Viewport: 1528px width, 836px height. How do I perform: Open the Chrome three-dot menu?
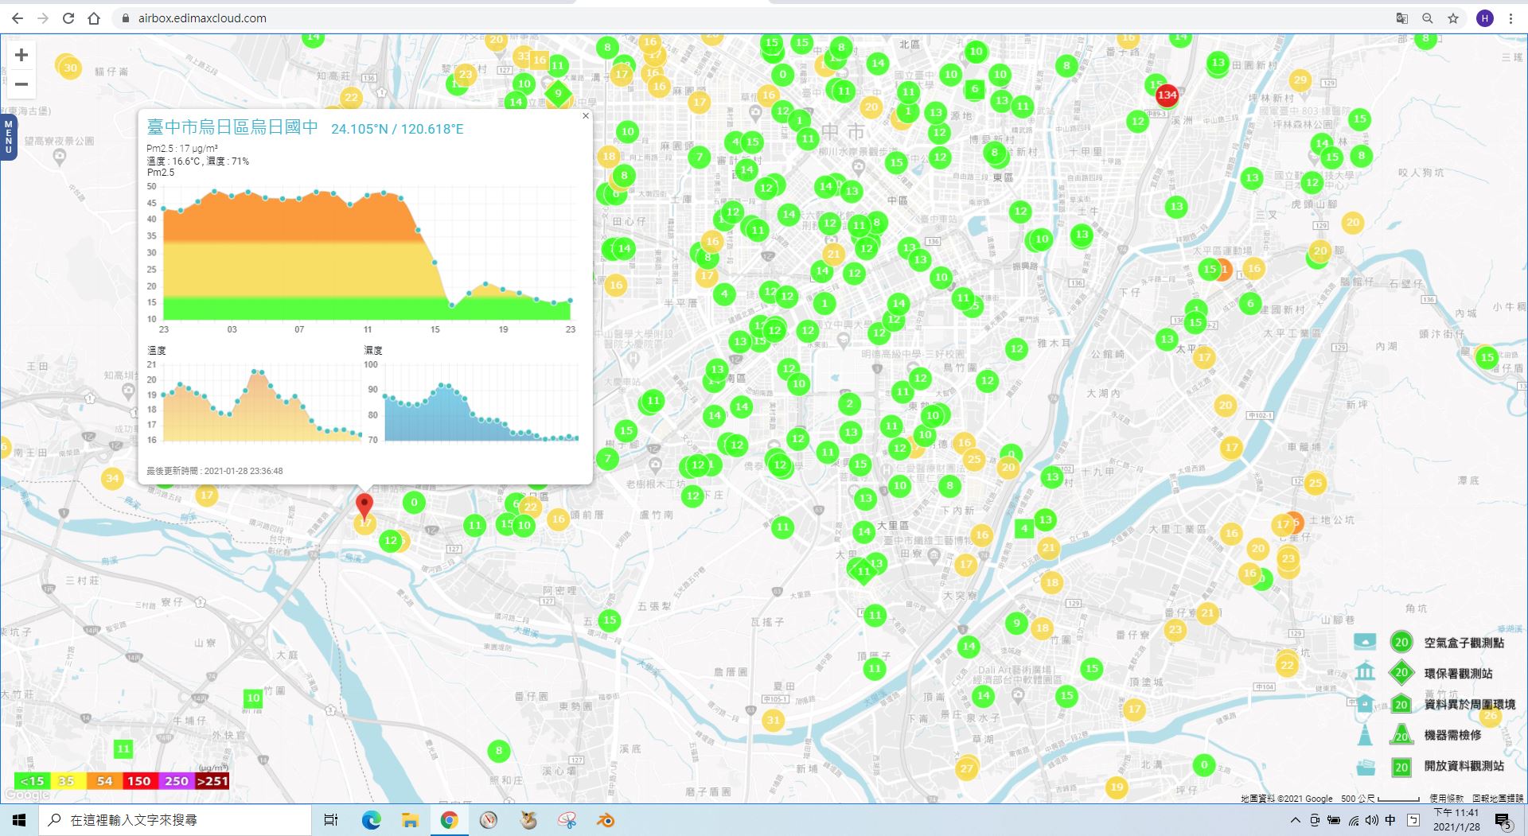pyautogui.click(x=1510, y=18)
